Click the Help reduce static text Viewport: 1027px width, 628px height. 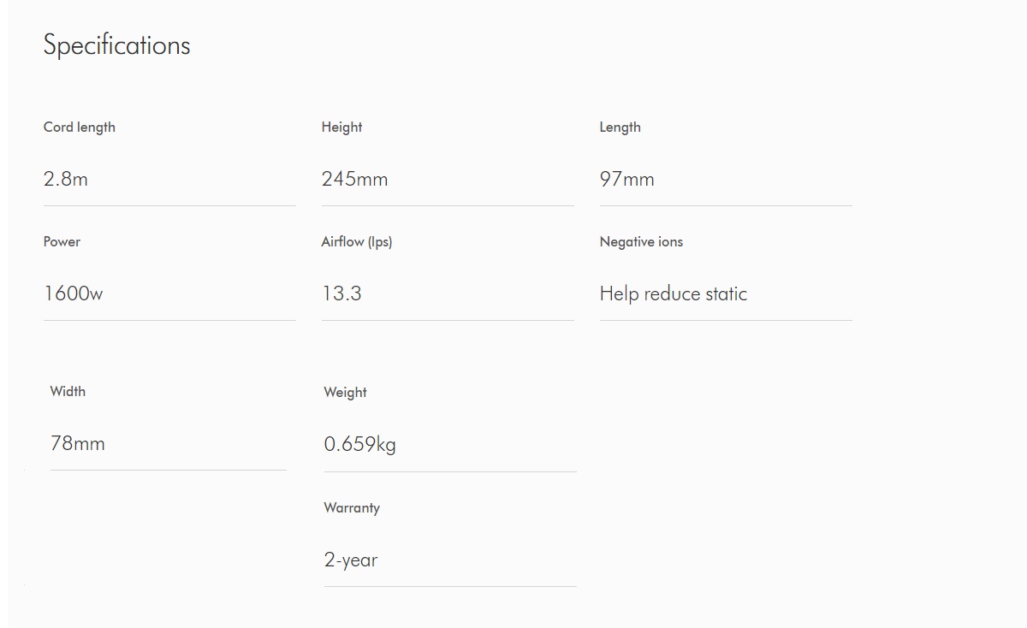pyautogui.click(x=674, y=293)
